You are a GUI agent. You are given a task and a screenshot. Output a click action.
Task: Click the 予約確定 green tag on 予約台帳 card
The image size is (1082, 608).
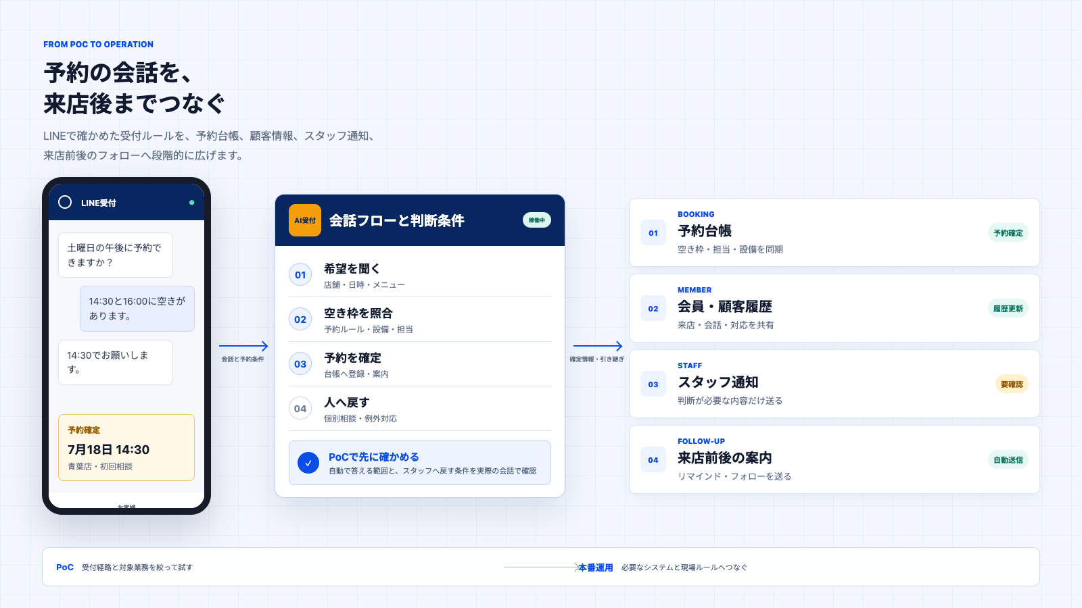pos(1008,233)
